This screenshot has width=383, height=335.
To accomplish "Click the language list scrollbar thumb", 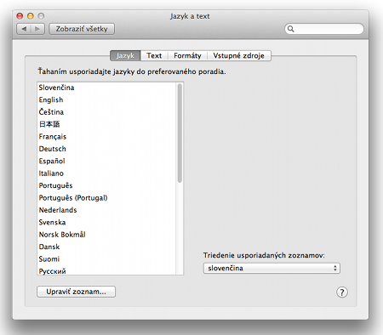I will (180, 133).
